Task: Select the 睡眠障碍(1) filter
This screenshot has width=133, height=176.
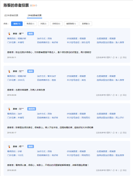Action: click(x=71, y=24)
